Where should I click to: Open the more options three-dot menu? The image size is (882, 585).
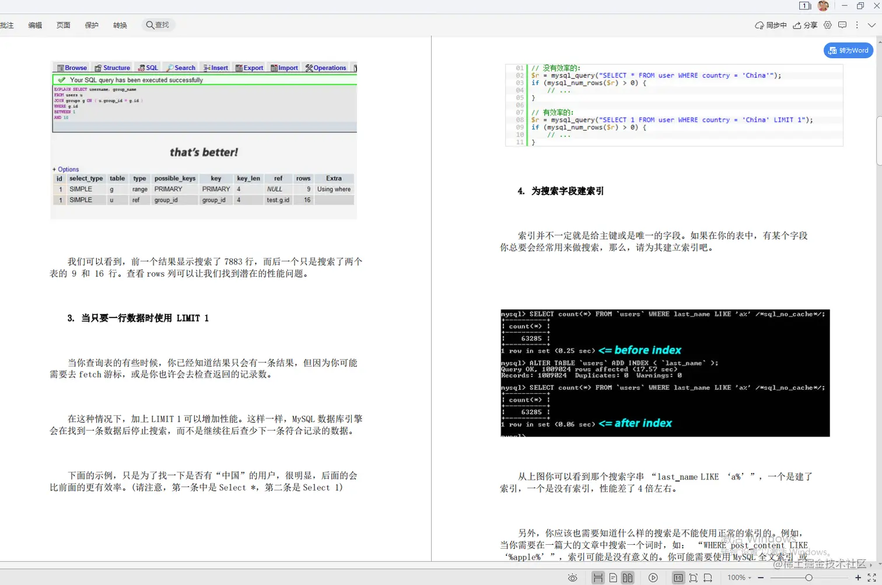coord(857,25)
